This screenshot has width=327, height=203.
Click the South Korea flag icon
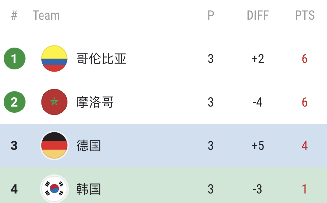(x=54, y=189)
